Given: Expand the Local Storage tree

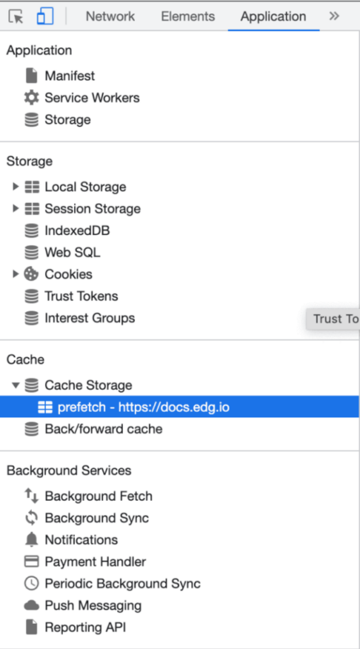Looking at the screenshot, I should (16, 187).
